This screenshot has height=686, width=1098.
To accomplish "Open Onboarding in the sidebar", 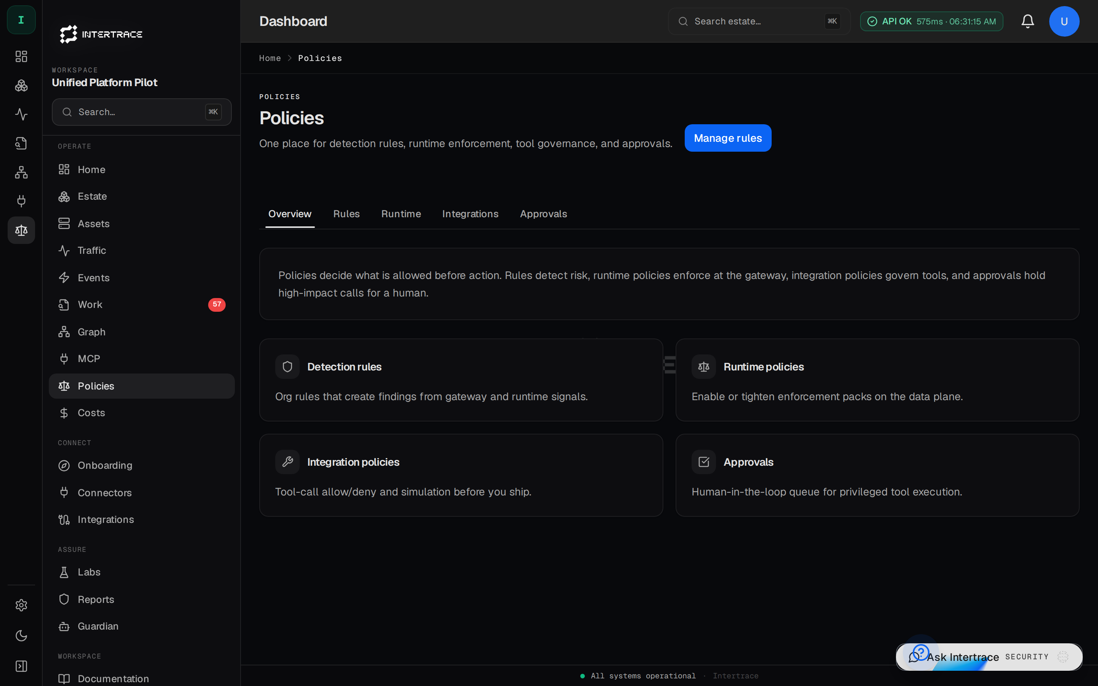I will coord(141,465).
